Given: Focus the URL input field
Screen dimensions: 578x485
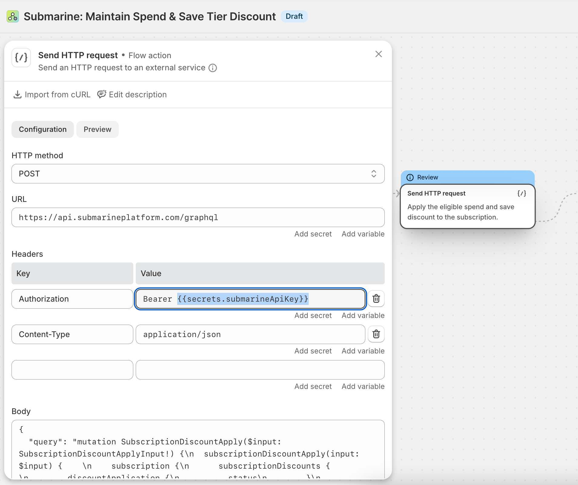Looking at the screenshot, I should pyautogui.click(x=198, y=217).
